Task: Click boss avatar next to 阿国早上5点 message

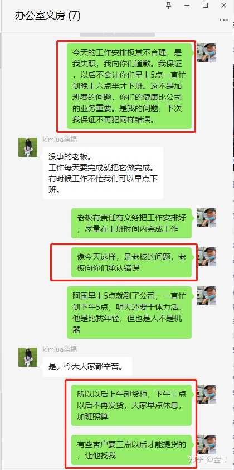Action: click(207, 295)
